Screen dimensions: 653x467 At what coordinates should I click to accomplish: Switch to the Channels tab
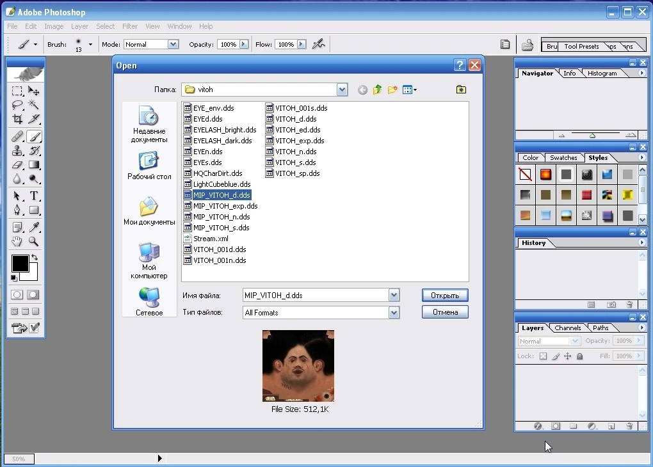pos(567,328)
